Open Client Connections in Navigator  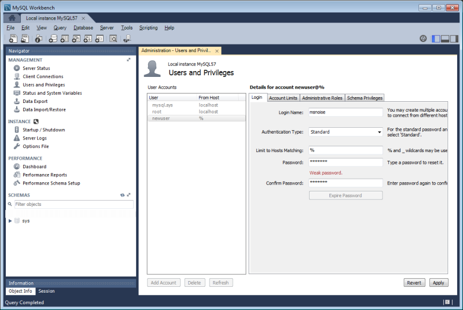(43, 76)
